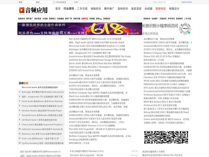Viewport: 209px width, 157px height.
Task: Select 乐器发布 in the right sub-navigation
Action: (163, 19)
